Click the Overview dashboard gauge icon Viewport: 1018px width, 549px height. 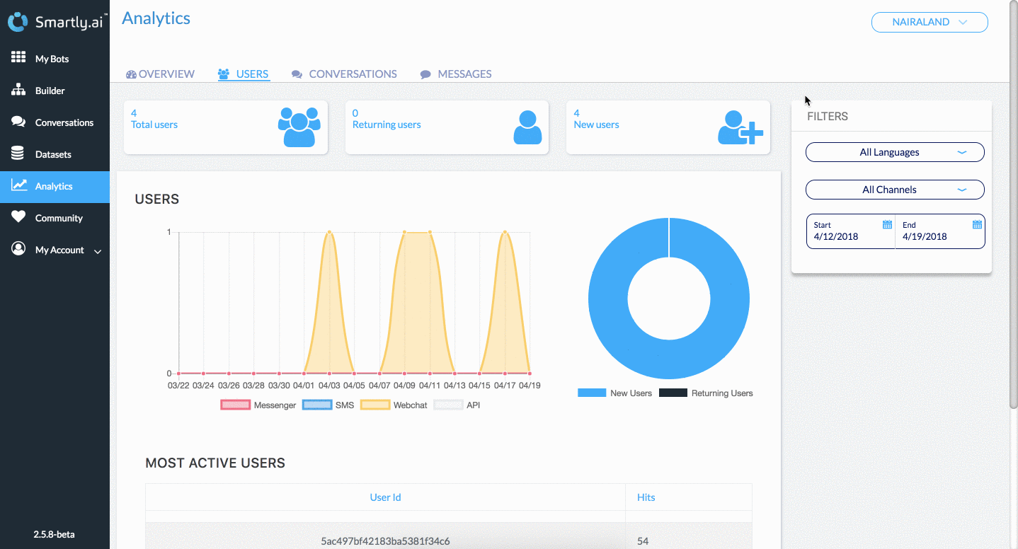(x=131, y=74)
